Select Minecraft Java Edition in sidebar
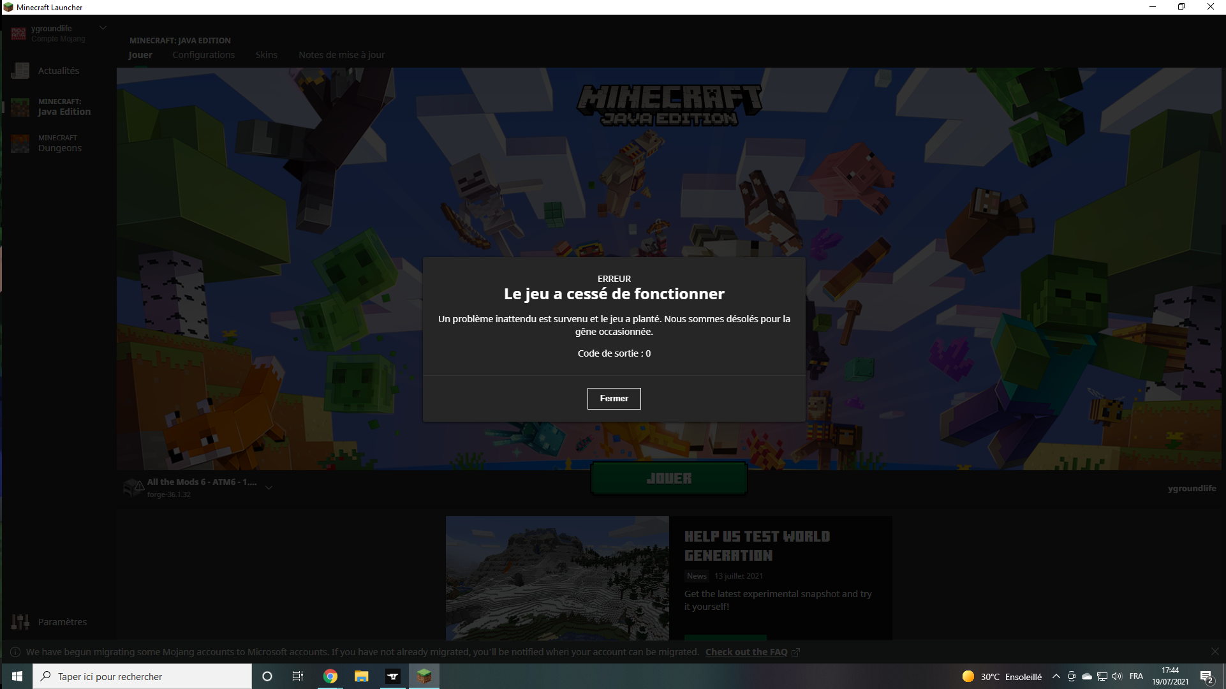 (x=59, y=107)
